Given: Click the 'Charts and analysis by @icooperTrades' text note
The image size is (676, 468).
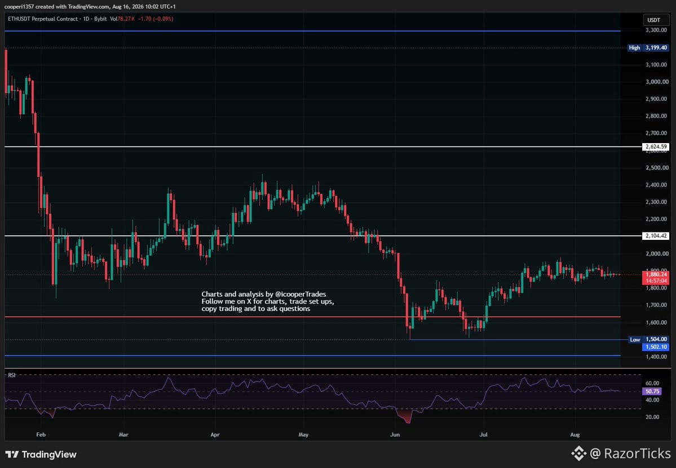Looking at the screenshot, I should click(264, 294).
